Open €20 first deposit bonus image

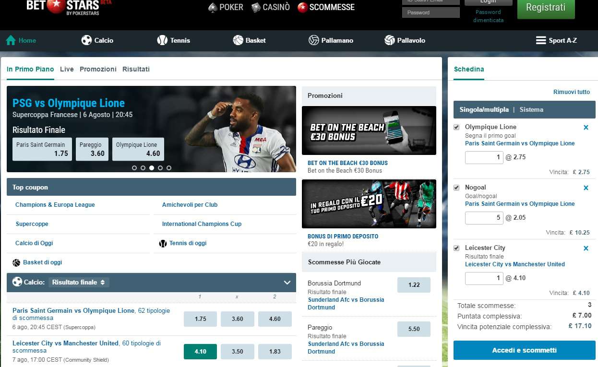pos(369,204)
